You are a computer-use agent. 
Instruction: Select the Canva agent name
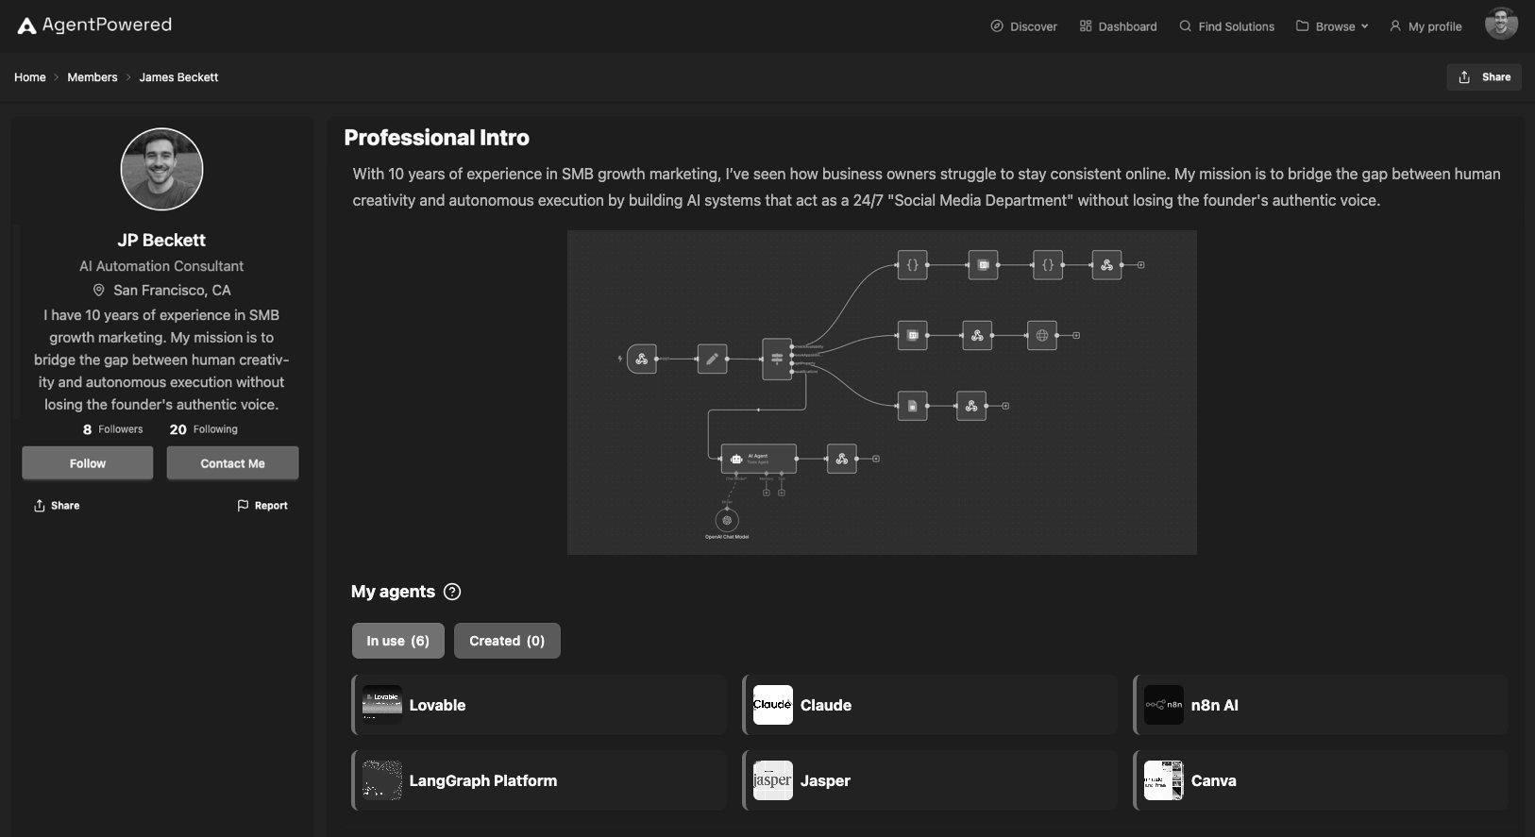click(x=1214, y=780)
